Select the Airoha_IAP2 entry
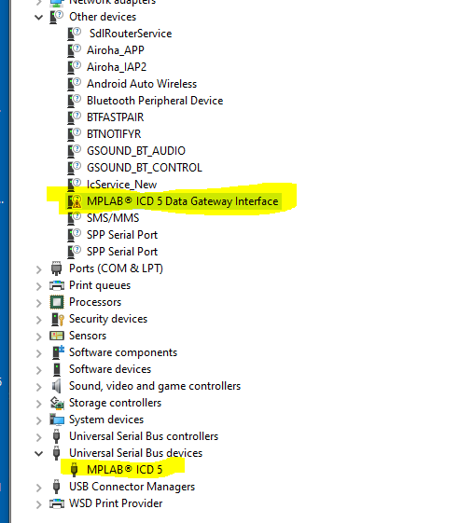473x523 pixels. (117, 67)
